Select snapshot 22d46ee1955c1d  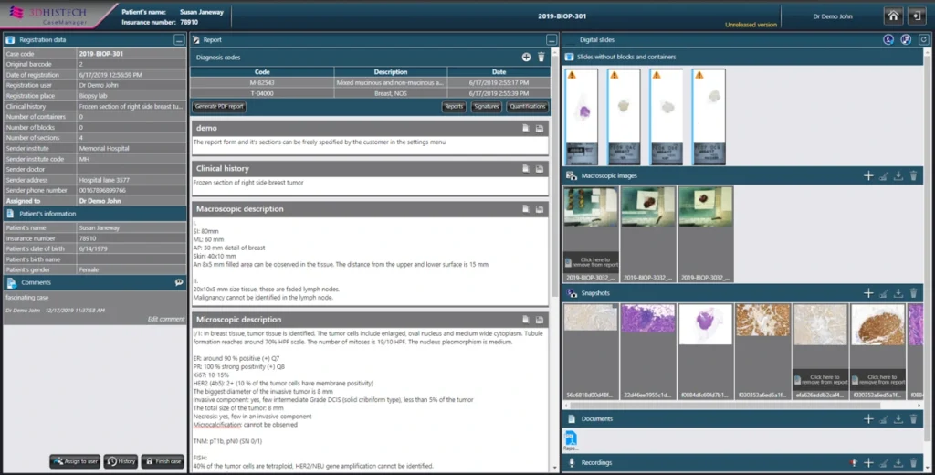tap(648, 352)
